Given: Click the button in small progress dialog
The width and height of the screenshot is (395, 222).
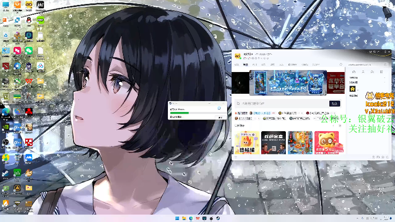Looking at the screenshot, I should click(x=220, y=117).
